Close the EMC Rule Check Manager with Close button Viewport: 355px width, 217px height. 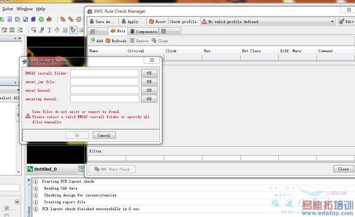point(343,169)
